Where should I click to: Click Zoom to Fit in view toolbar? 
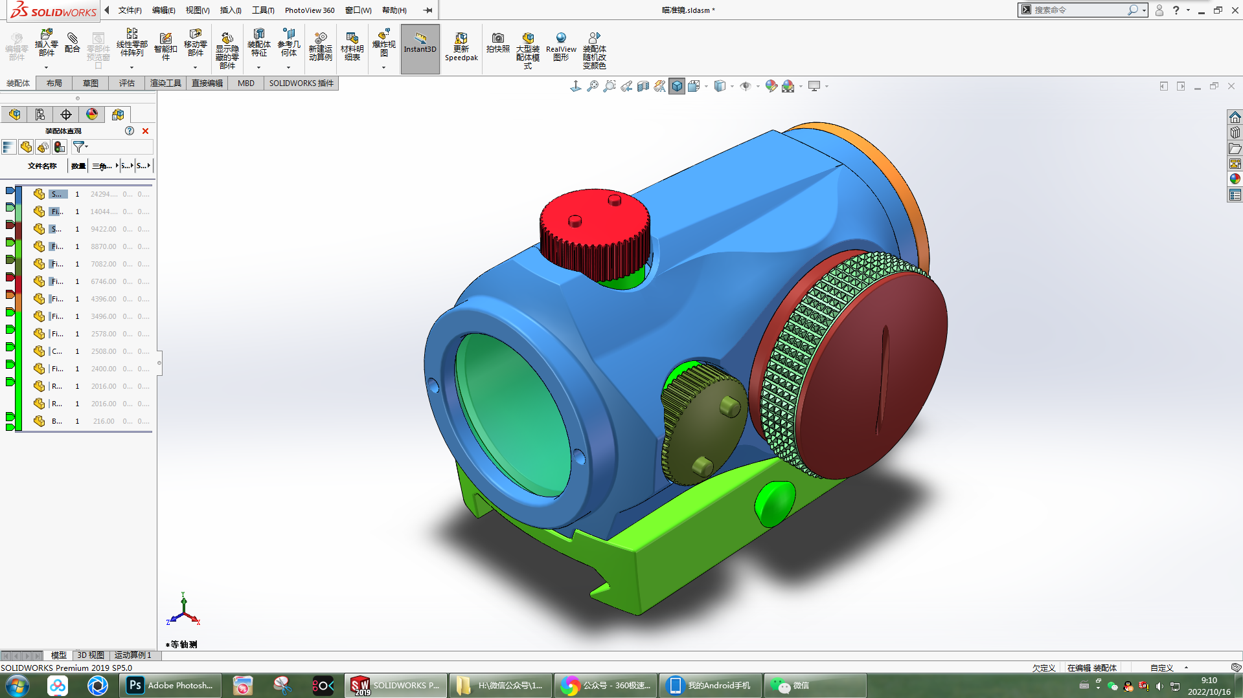pyautogui.click(x=593, y=86)
